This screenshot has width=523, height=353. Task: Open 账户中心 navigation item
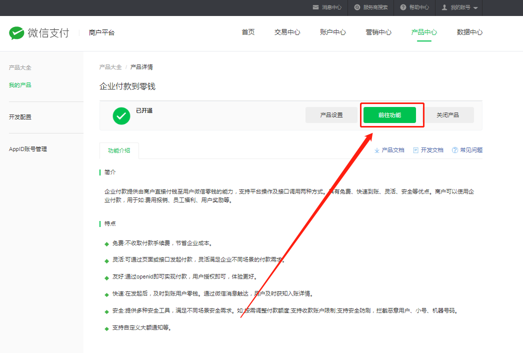point(333,32)
